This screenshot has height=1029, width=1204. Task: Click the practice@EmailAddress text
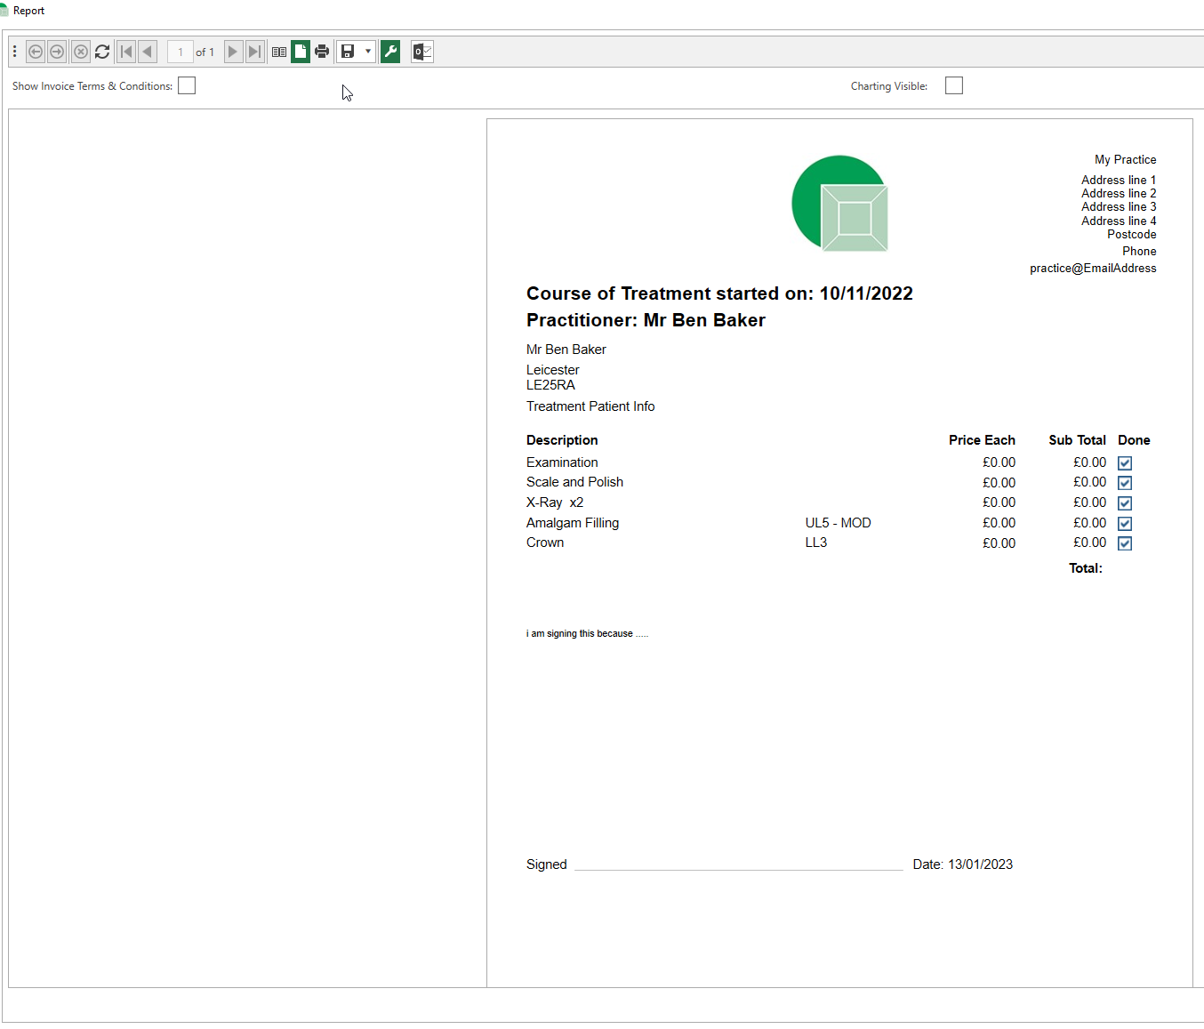click(1093, 269)
